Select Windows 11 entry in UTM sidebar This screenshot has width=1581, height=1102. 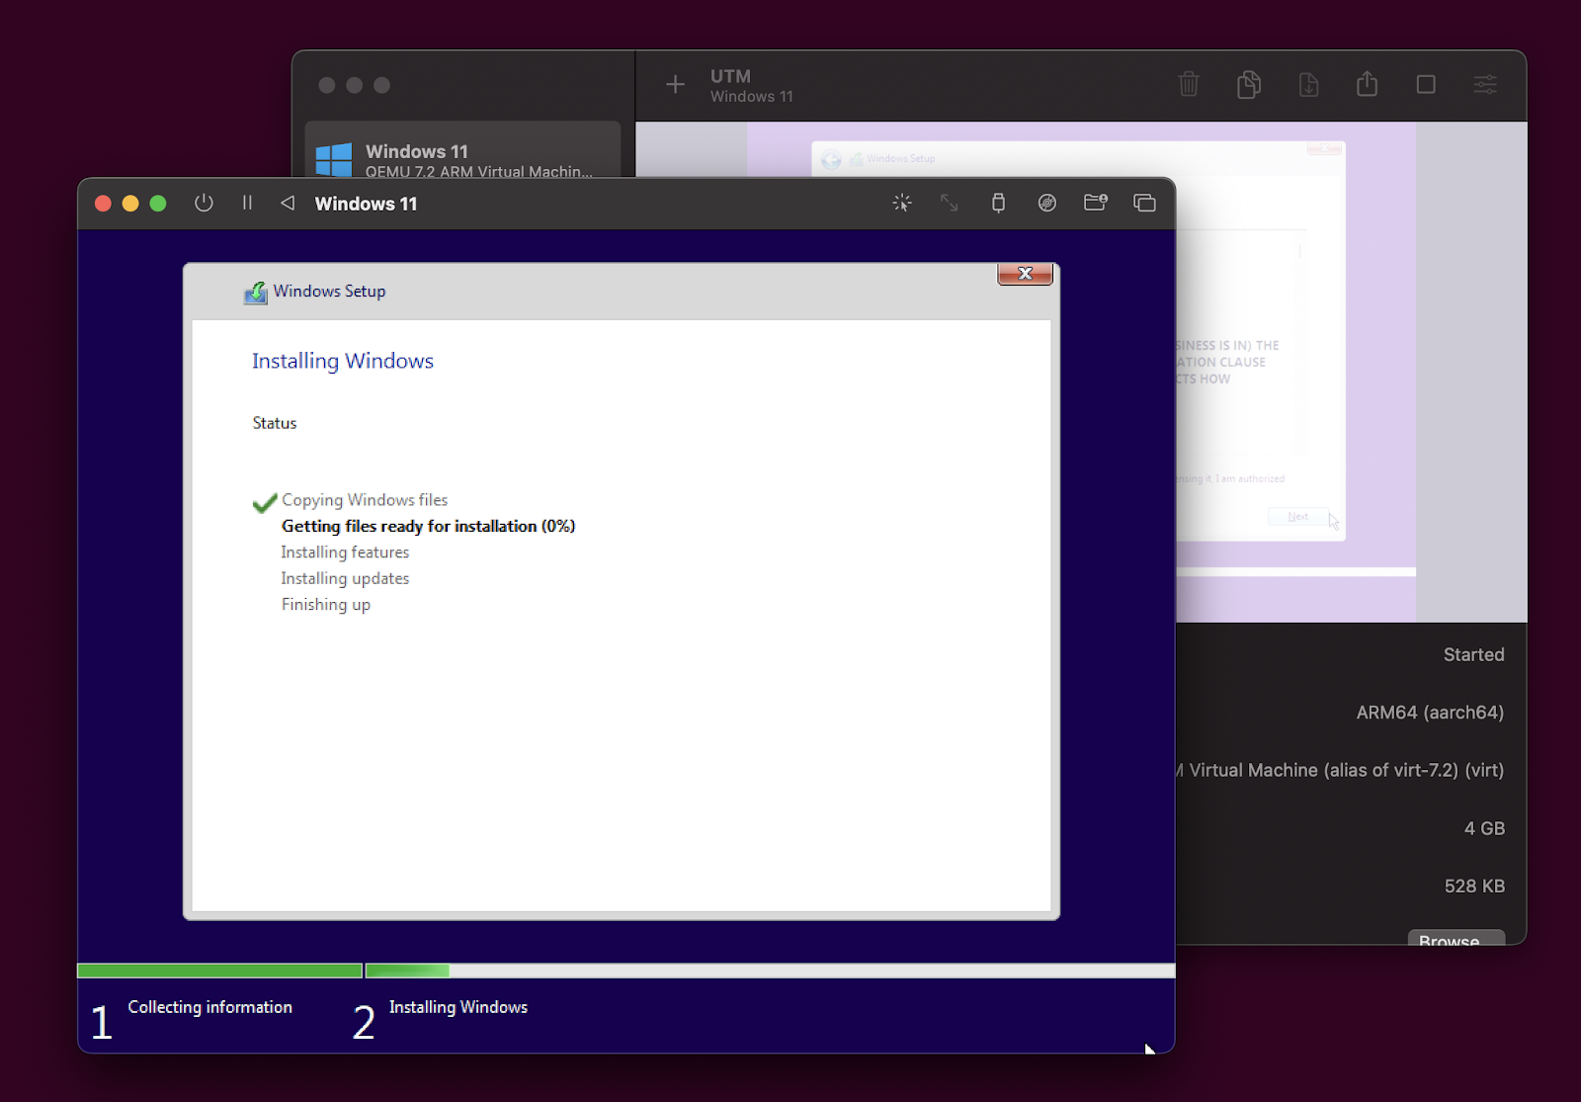tap(462, 151)
